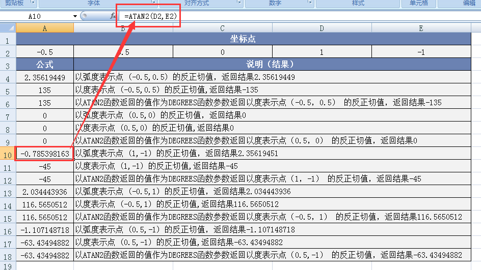The height and width of the screenshot is (270, 481).
Task: Click the 坐标点 title cell
Action: point(243,39)
